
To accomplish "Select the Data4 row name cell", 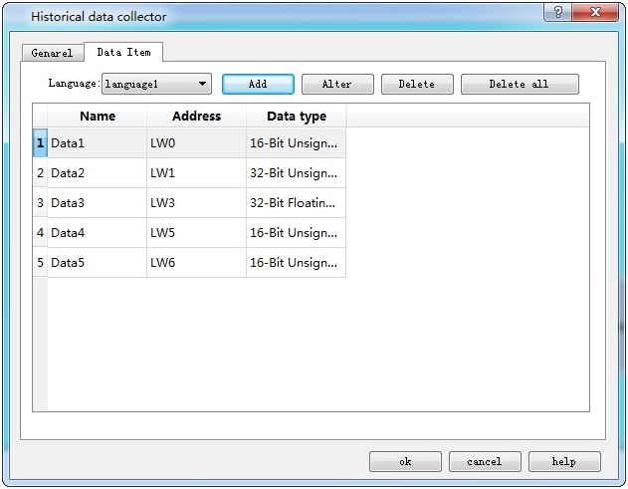I will (98, 233).
